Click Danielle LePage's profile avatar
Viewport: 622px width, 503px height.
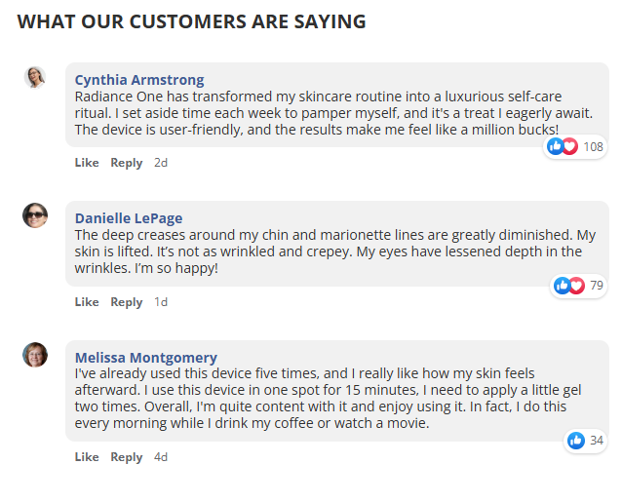[35, 215]
